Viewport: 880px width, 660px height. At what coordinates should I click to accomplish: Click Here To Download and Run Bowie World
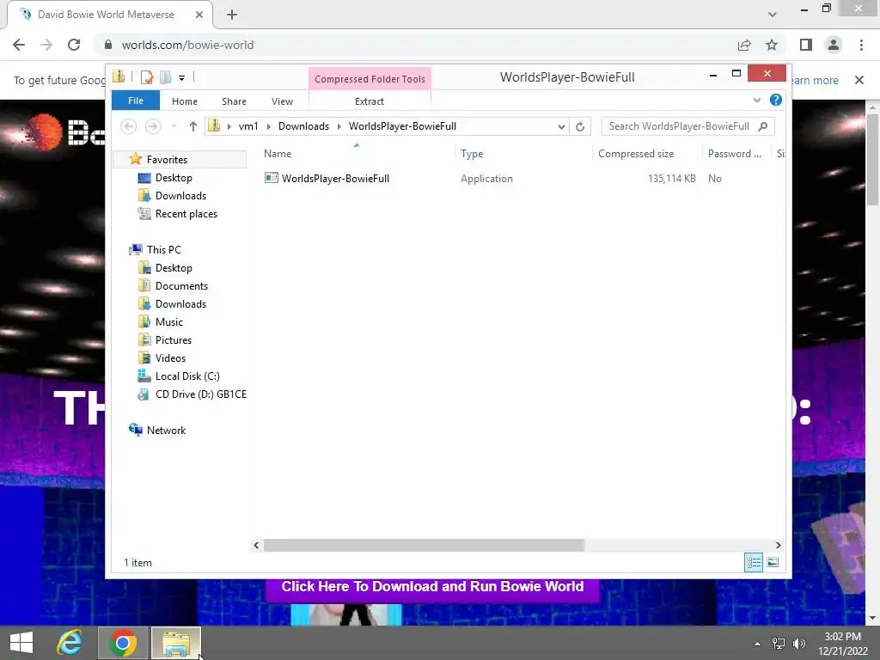coord(432,586)
